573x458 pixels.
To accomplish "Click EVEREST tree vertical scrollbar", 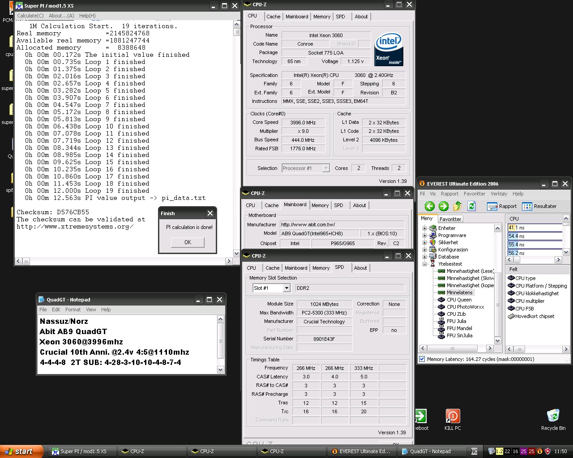I will [497, 284].
